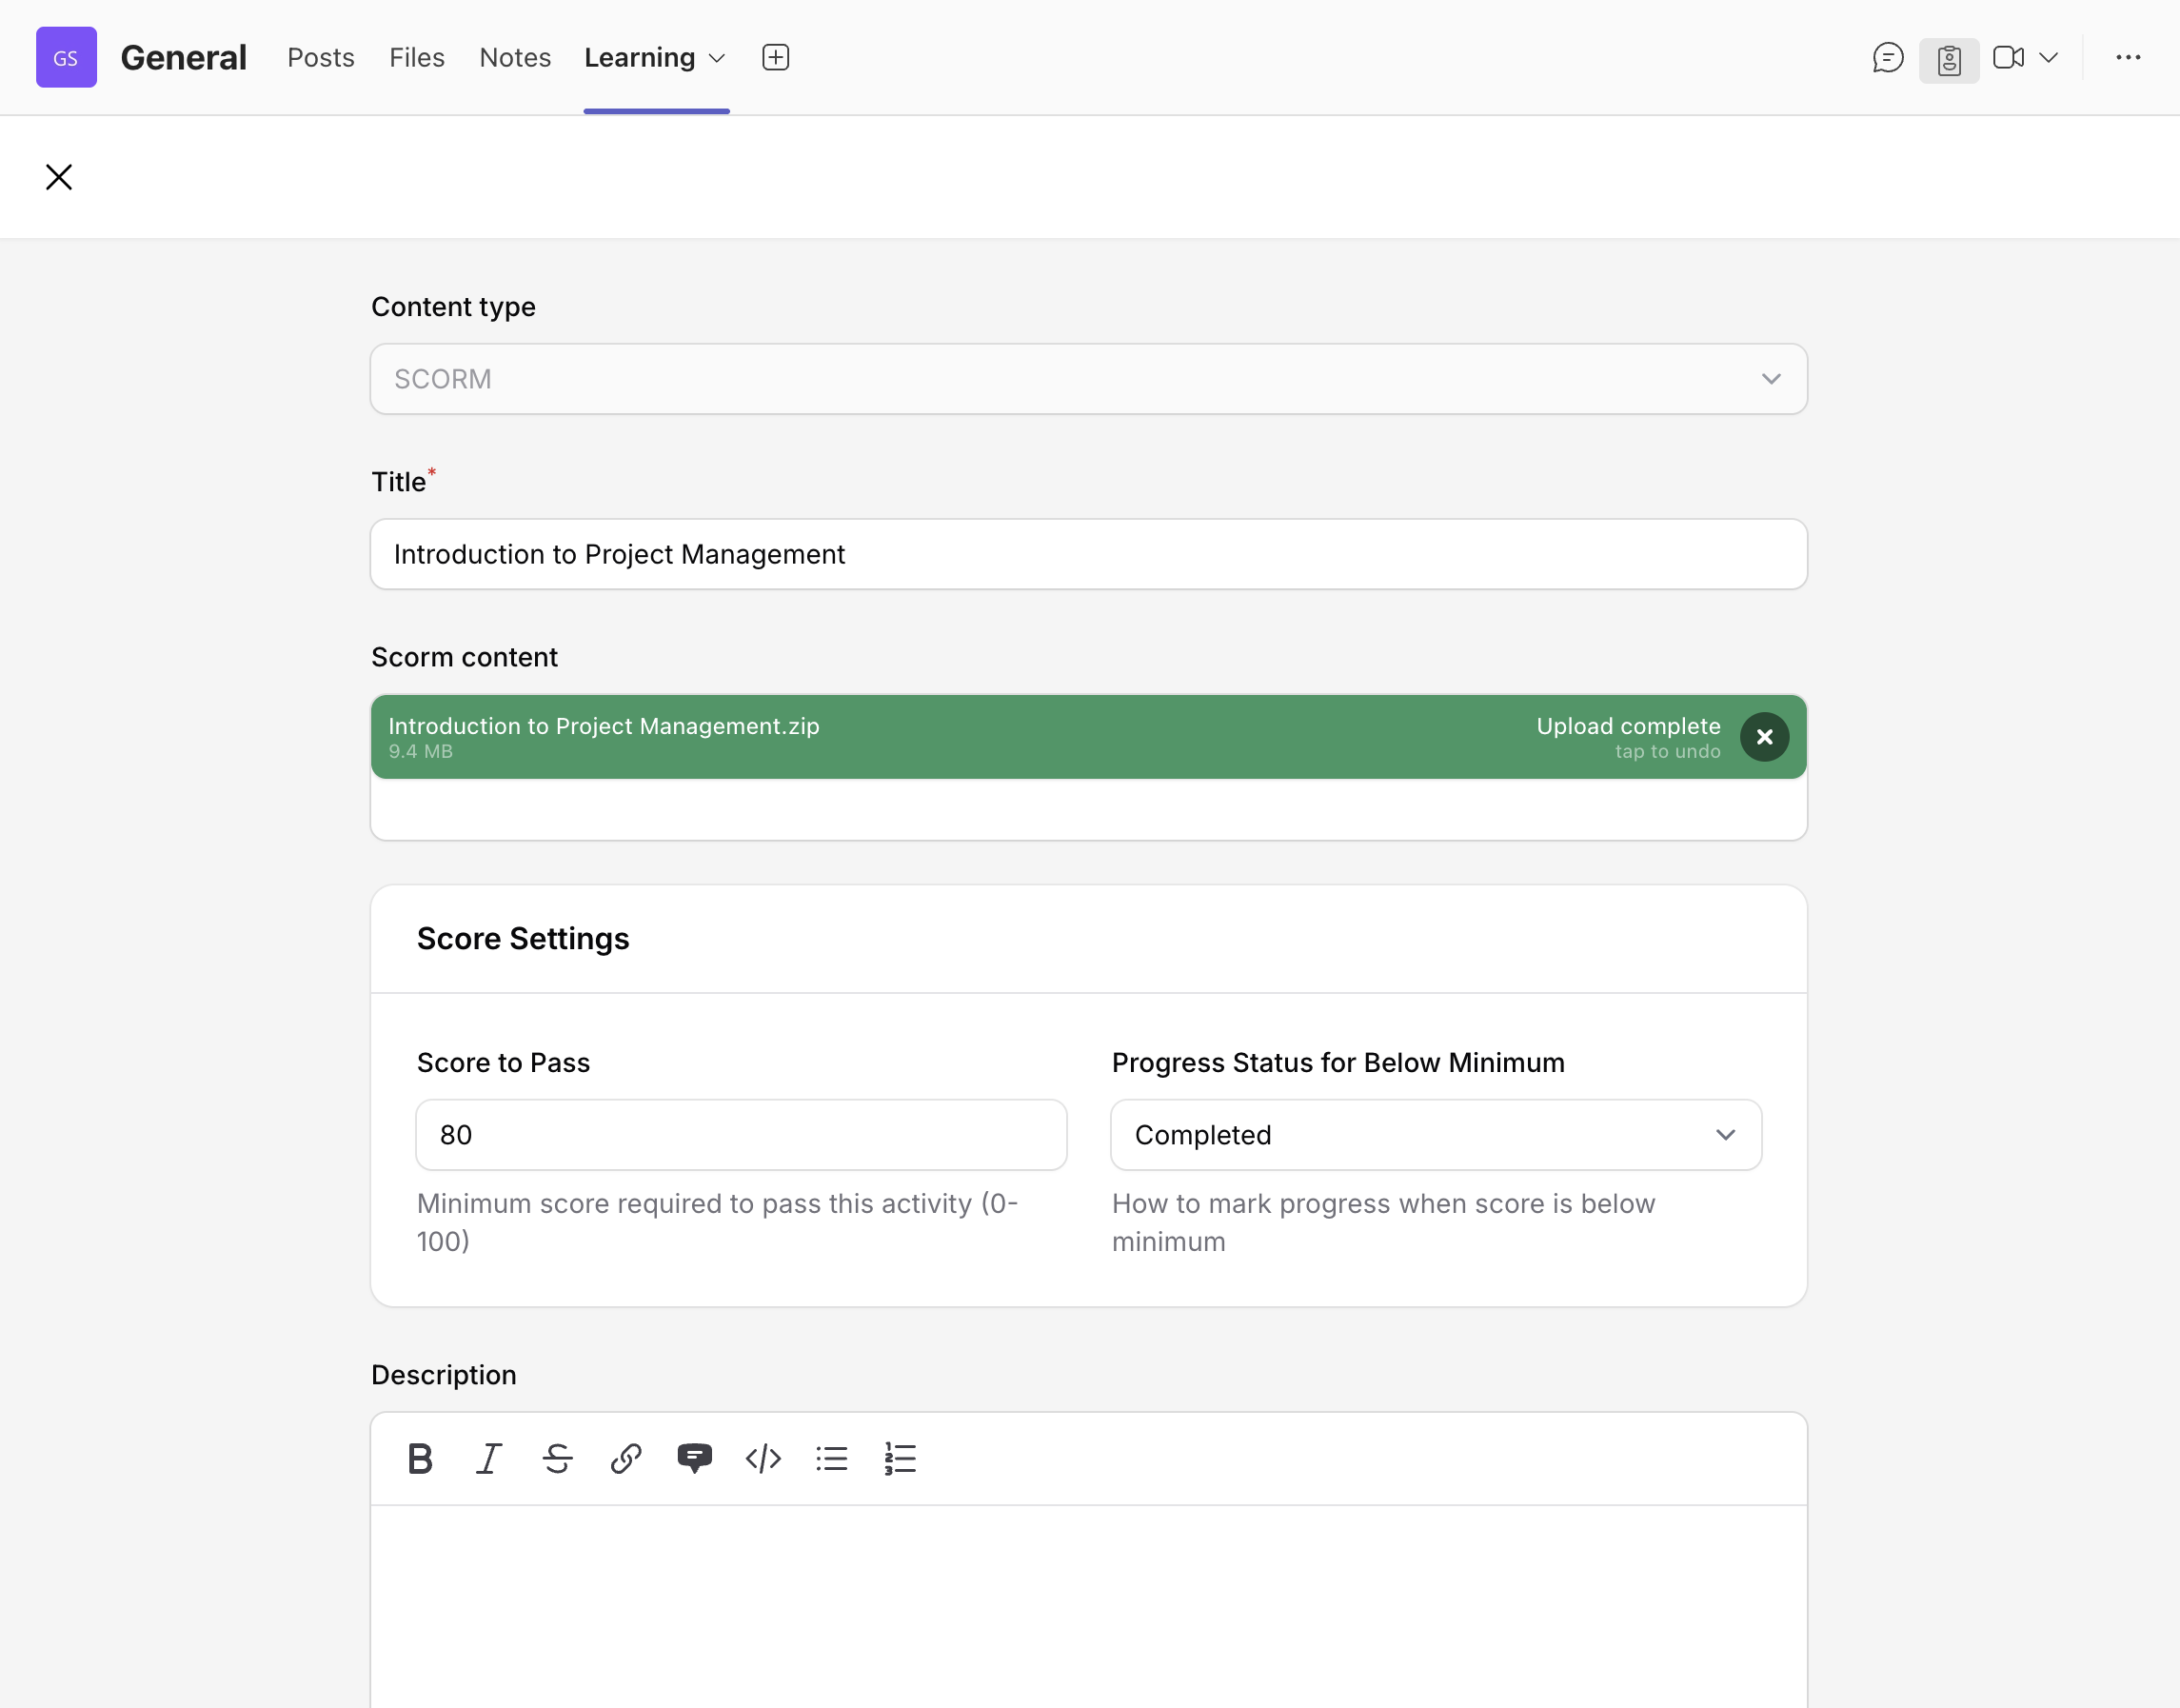Undo the uploaded zip file with X
The width and height of the screenshot is (2180, 1708).
pos(1764,737)
